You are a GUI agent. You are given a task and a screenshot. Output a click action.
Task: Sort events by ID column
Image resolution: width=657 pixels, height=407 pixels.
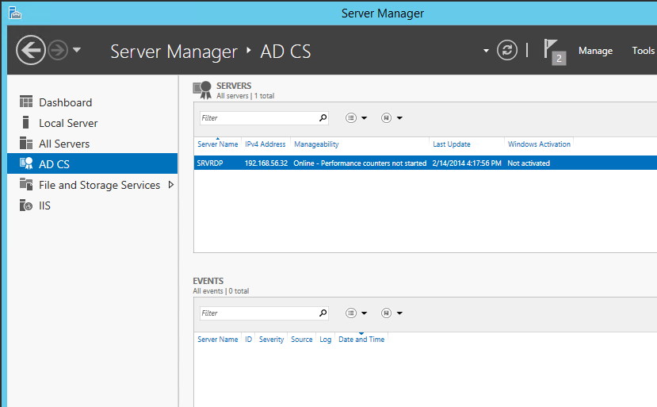[249, 339]
